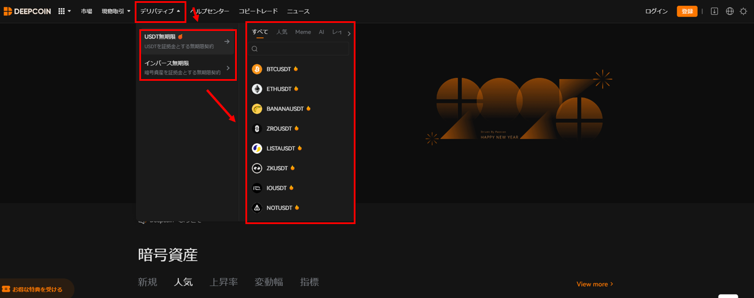754x298 pixels.
Task: Click the IO coin icon
Action: [257, 188]
